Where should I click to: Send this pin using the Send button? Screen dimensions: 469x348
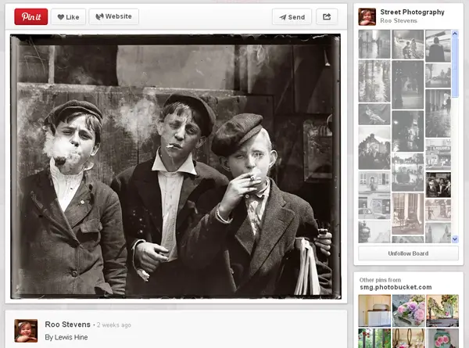[x=292, y=17]
